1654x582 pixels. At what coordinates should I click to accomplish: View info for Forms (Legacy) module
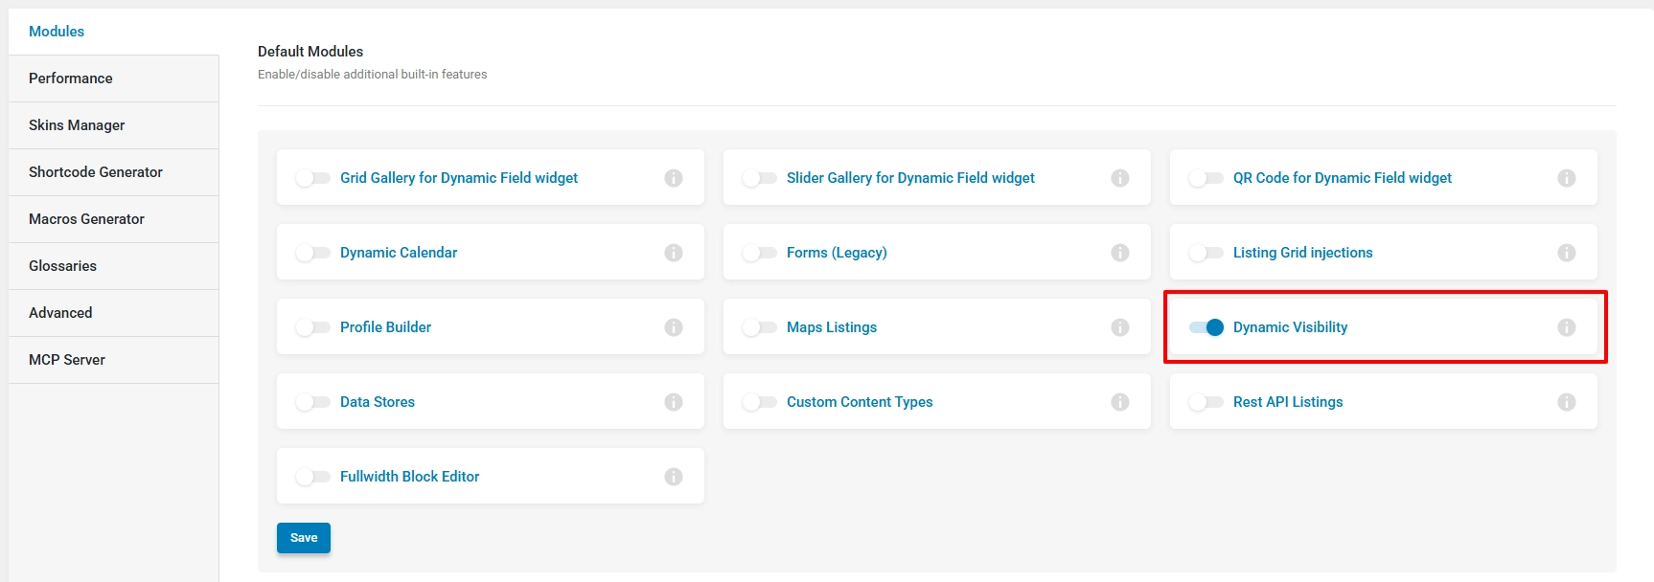click(x=1120, y=253)
